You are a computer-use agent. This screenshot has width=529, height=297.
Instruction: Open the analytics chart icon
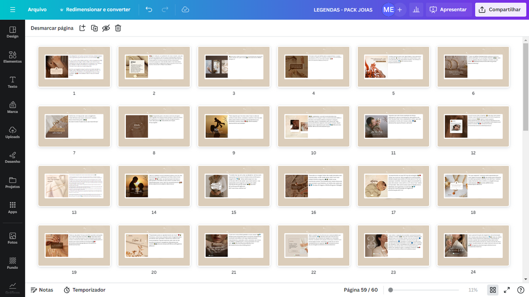pyautogui.click(x=416, y=10)
